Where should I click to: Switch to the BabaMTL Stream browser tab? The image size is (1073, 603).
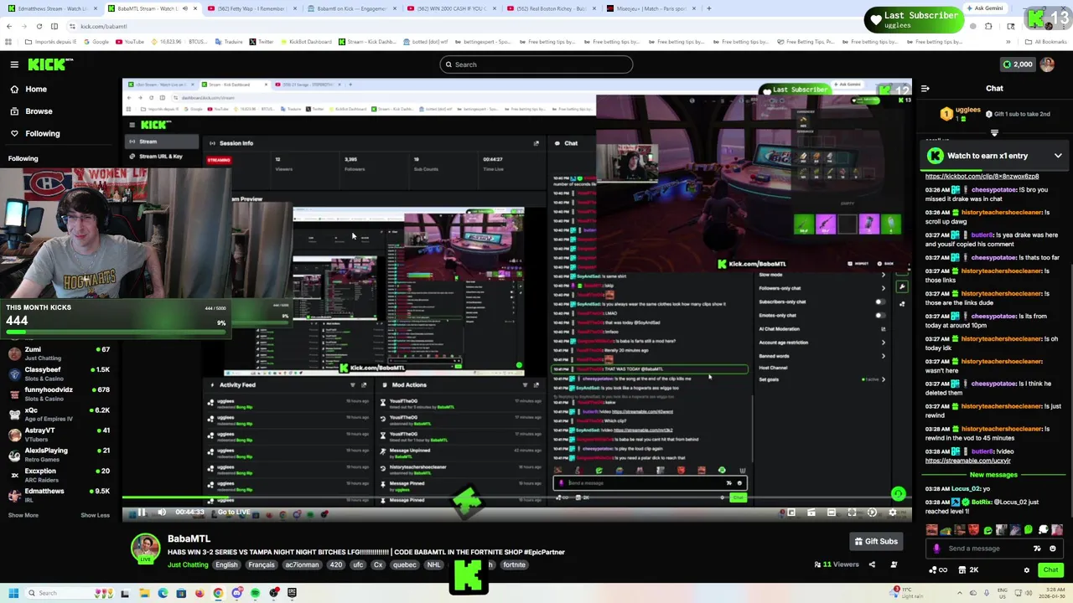[x=151, y=8]
